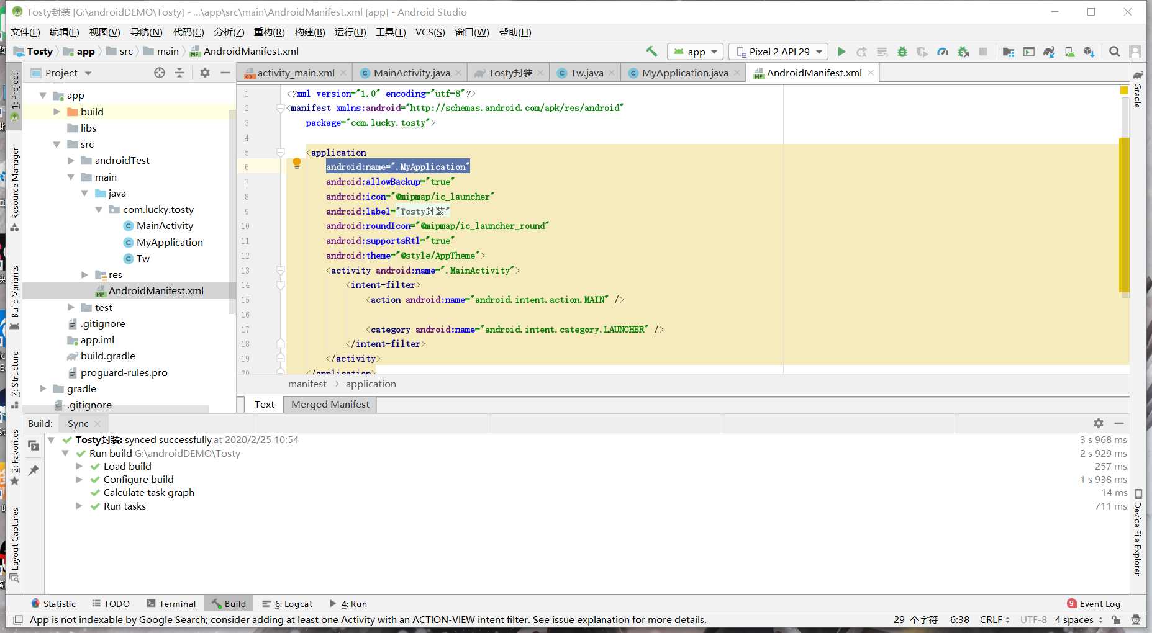The width and height of the screenshot is (1152, 633).
Task: Expand the res folder
Action: point(85,274)
